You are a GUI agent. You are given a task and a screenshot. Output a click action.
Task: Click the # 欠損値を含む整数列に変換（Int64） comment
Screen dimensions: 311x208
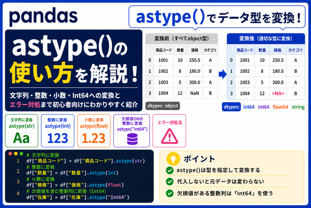point(67,191)
